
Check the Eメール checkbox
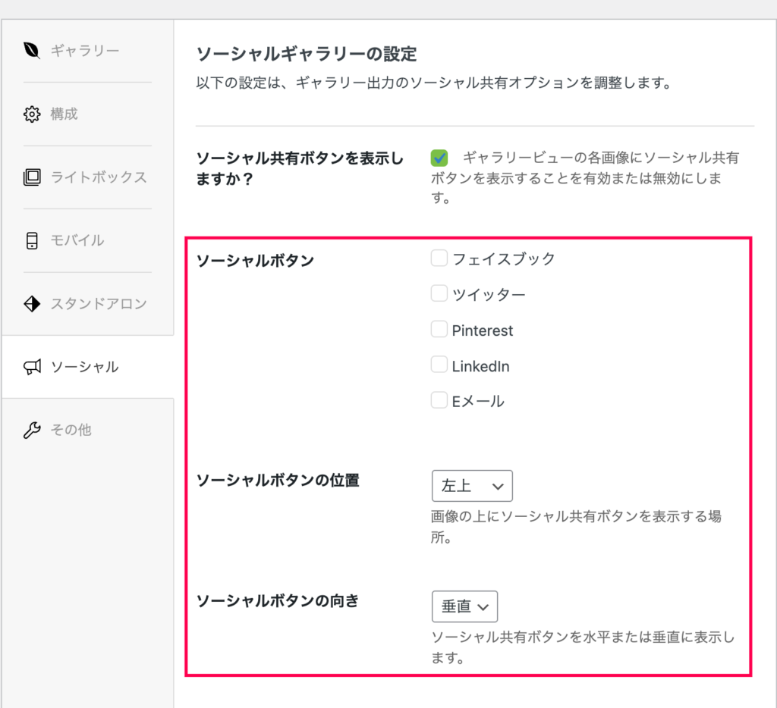439,400
